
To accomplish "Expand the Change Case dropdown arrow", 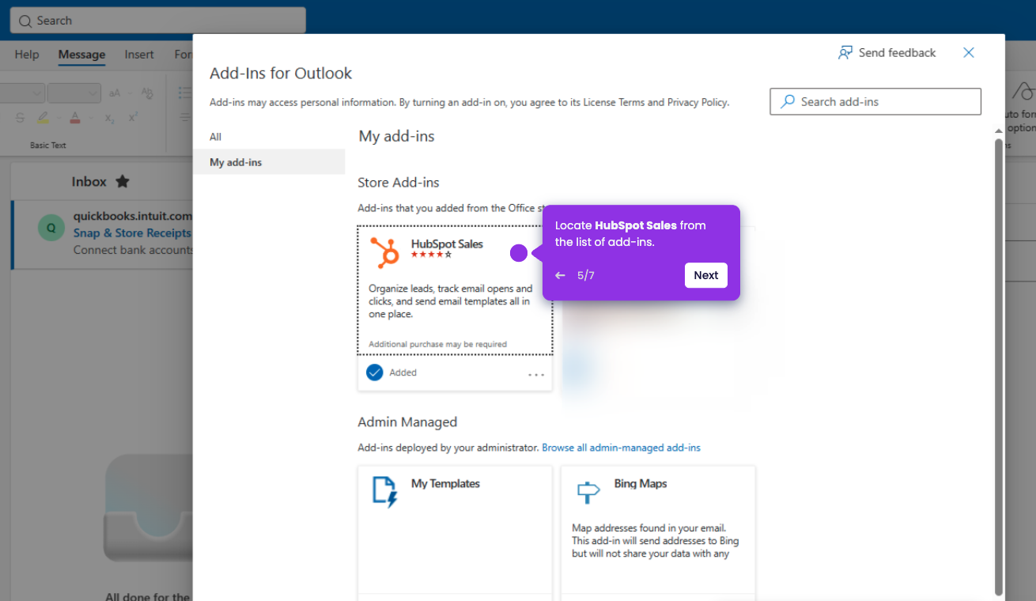I will tap(128, 93).
